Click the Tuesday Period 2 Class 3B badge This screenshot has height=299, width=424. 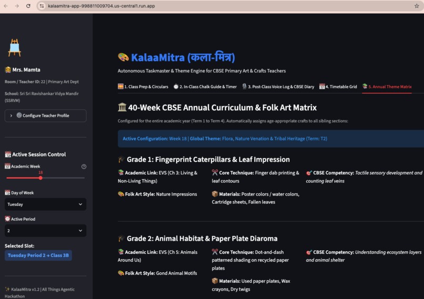pos(38,255)
